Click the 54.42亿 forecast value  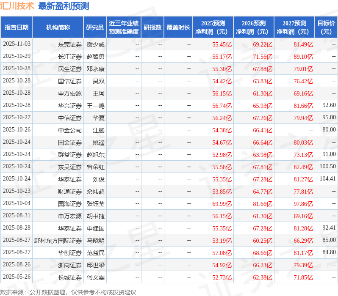click(222, 81)
